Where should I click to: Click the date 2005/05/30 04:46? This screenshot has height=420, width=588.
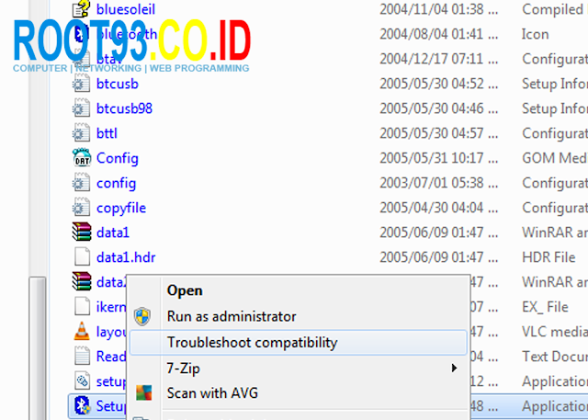pyautogui.click(x=439, y=108)
